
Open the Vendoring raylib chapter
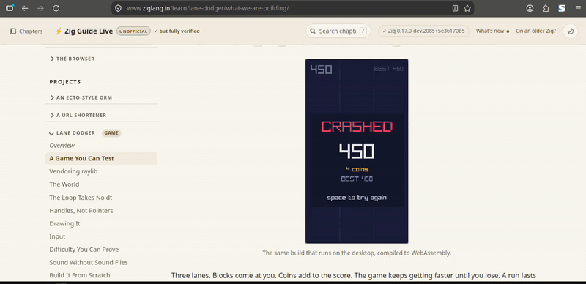tap(73, 171)
